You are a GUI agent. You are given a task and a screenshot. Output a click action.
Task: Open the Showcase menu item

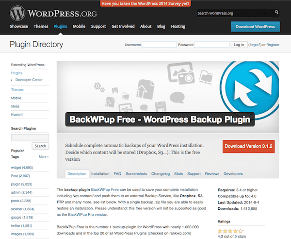coord(19,26)
